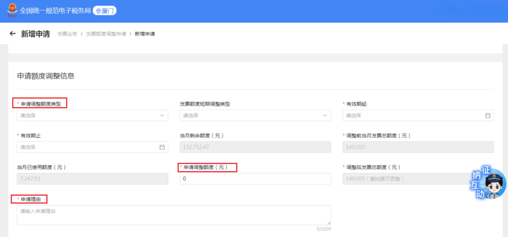Viewport: 508px width, 237px height.
Task: Click the 当月已使用额度 field showing 7,247.53
Action: (92, 179)
